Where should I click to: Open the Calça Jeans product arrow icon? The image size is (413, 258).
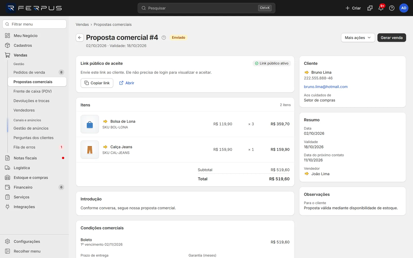coord(105,147)
